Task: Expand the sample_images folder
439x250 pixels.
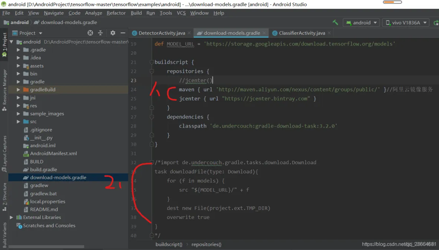Action: (x=18, y=114)
